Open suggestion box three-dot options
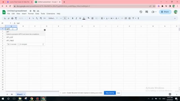Viewport: 180px width, 101px height. click(43, 44)
